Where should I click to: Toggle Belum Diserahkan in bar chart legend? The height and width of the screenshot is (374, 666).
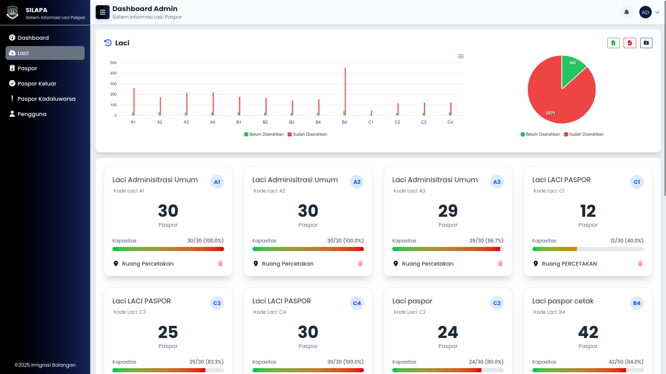pyautogui.click(x=264, y=134)
